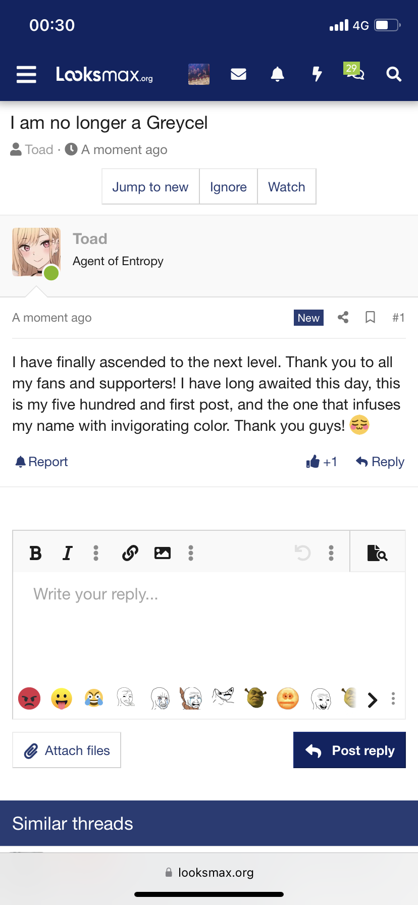
Task: Expand more insert options after image icon
Action: [191, 553]
